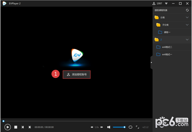
Task: Mute audio via the speaker icon
Action: (109, 127)
